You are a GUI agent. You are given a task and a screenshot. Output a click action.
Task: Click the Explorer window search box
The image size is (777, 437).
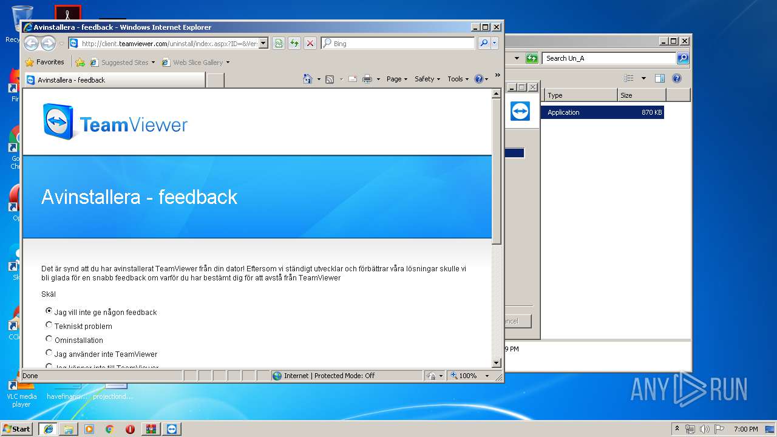(609, 58)
